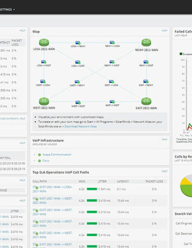
Task: Click the Manage Gateways link
Action: tap(9, 119)
